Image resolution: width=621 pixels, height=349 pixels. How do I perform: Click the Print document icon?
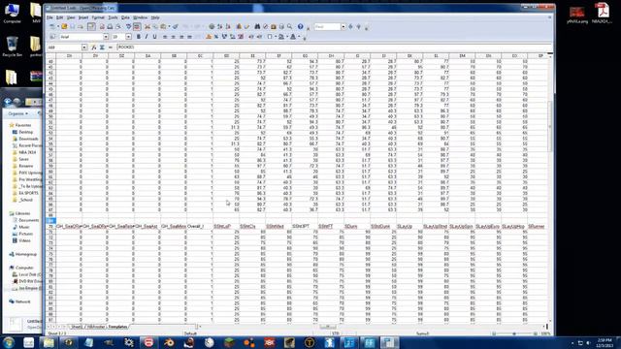[110, 26]
